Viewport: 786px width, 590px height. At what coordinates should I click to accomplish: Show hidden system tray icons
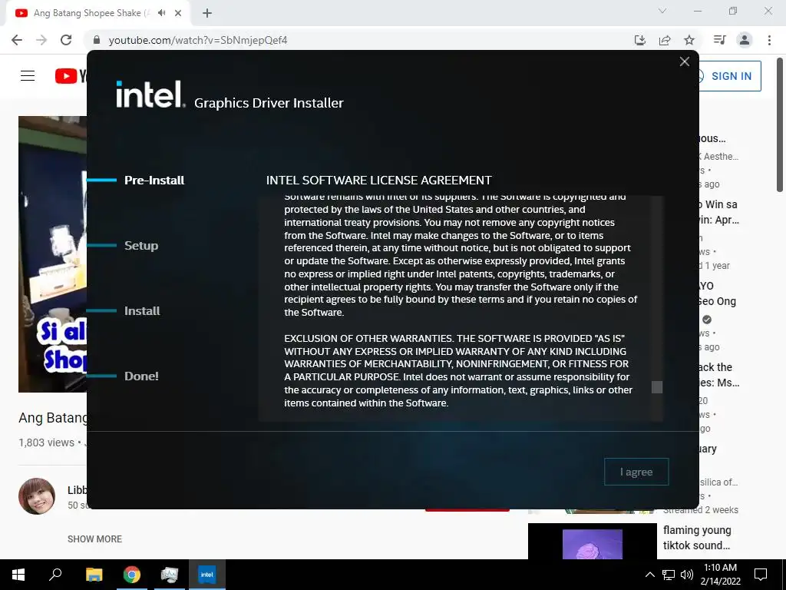pyautogui.click(x=649, y=575)
